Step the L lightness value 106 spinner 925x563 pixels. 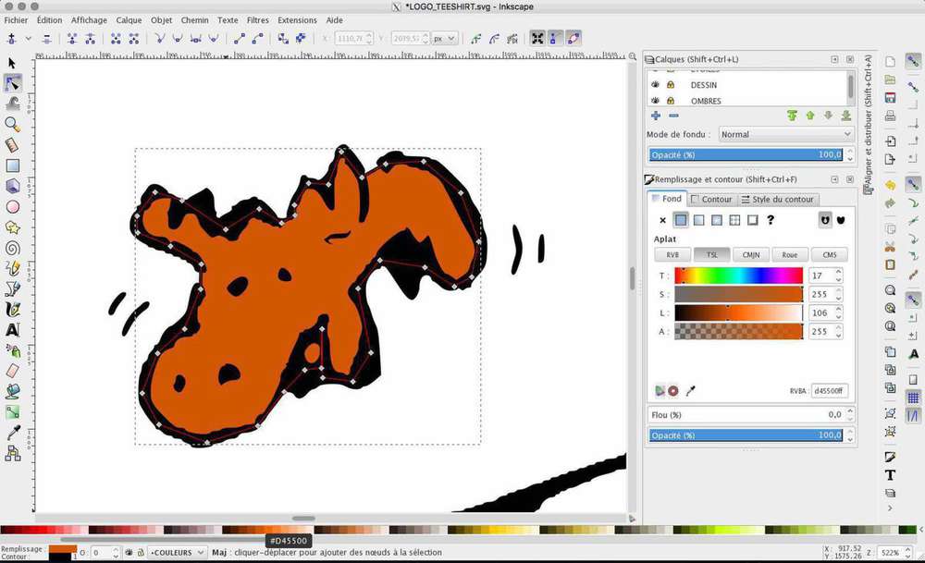838,313
